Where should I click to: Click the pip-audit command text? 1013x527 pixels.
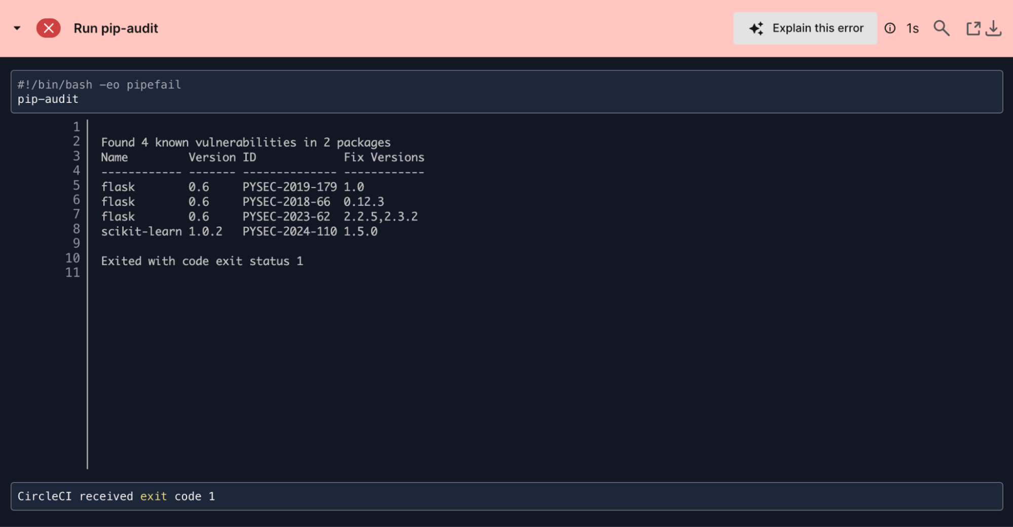coord(47,99)
